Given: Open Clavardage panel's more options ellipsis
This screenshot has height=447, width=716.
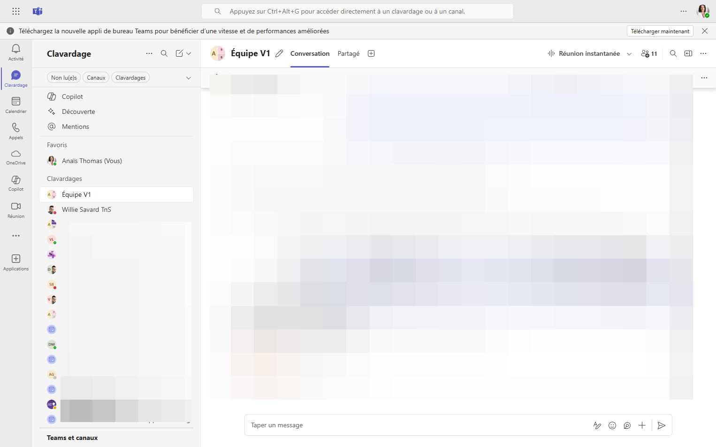Looking at the screenshot, I should 149,53.
